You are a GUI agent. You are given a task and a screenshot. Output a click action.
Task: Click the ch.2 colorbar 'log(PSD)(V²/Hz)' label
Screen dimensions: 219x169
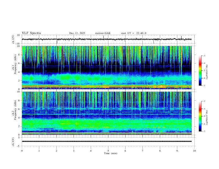[207, 118]
